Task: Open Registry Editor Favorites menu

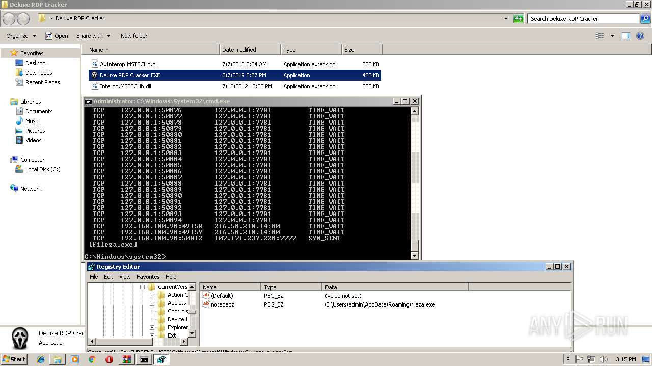Action: click(x=148, y=277)
